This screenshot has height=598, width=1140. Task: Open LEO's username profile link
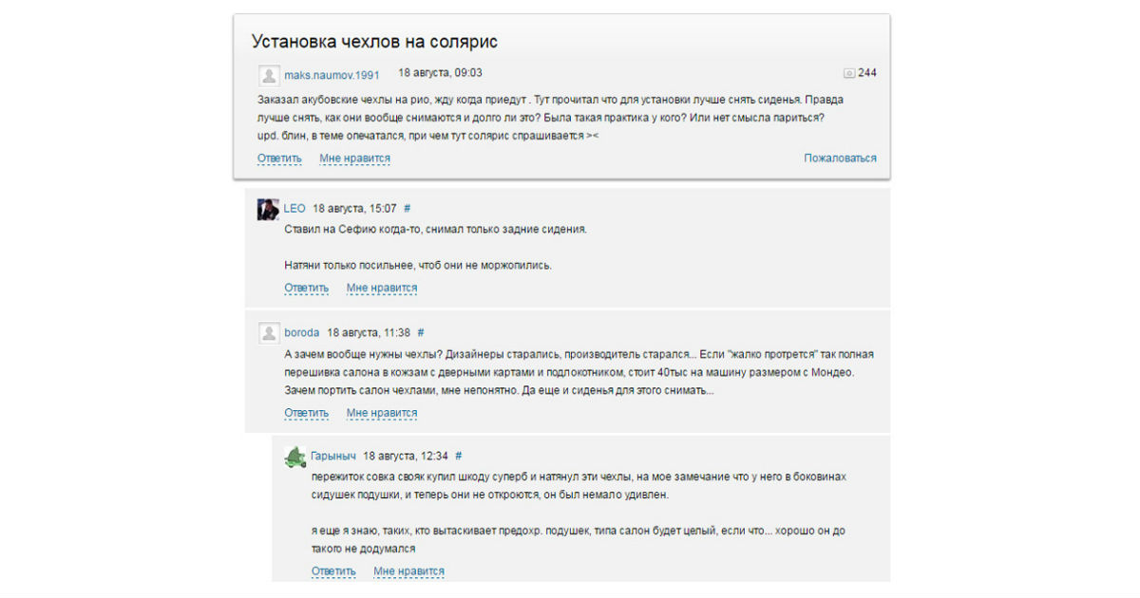294,208
